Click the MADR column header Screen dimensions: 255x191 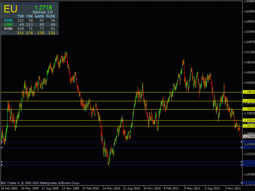51,16
